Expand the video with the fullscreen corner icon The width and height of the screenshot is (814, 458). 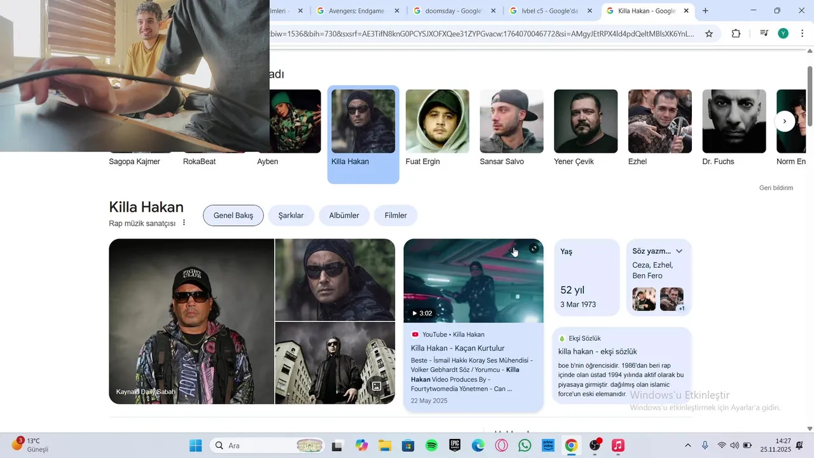pyautogui.click(x=534, y=249)
